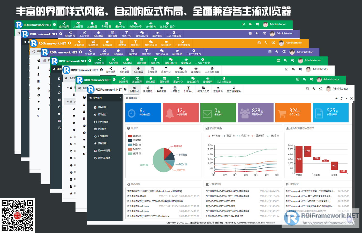Open 未认领任务 in the sidebar
362x233 pixels.
(103, 122)
